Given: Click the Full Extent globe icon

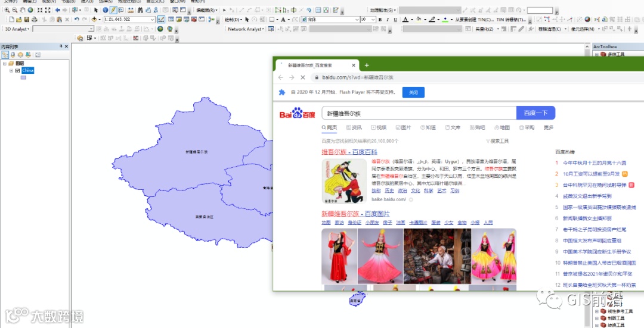Looking at the screenshot, I should (x=30, y=10).
